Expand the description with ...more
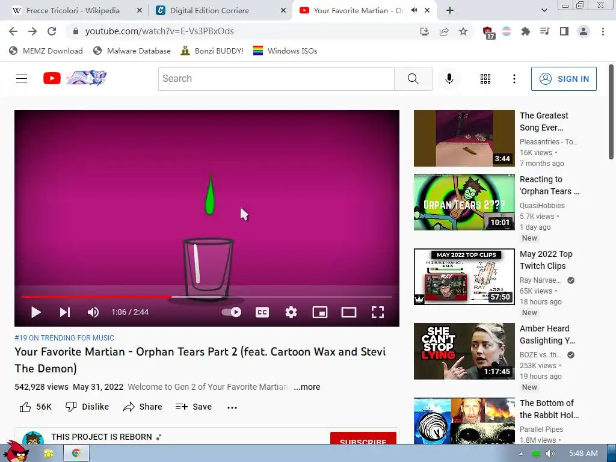This screenshot has width=616, height=462. [307, 387]
